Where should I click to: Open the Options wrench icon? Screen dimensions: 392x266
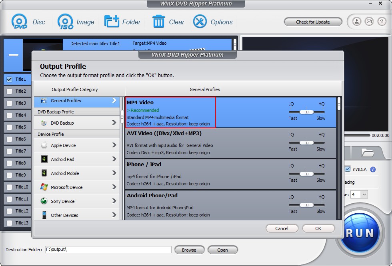pyautogui.click(x=200, y=22)
